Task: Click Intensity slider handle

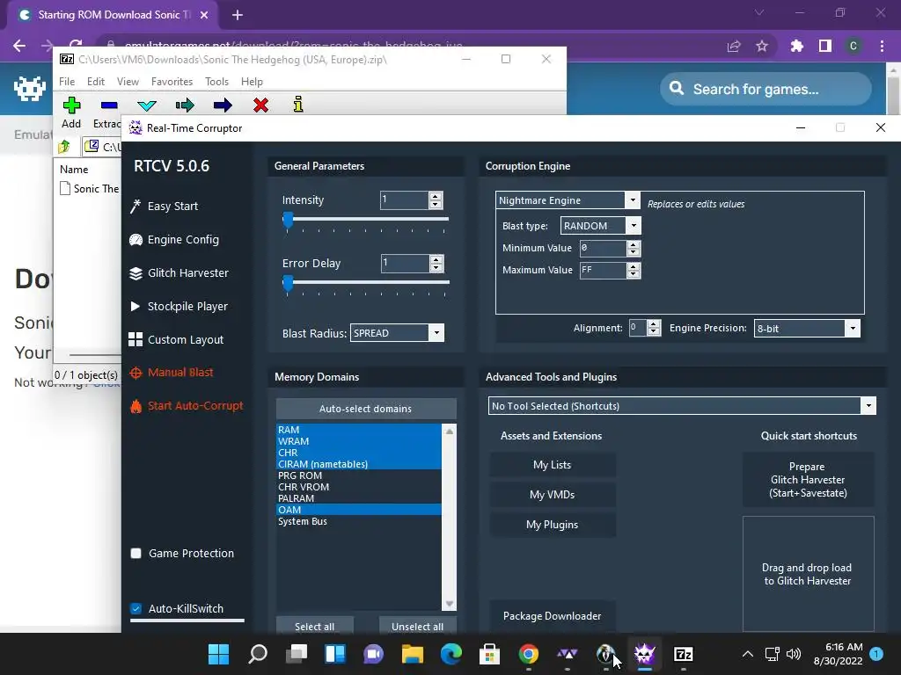Action: [288, 220]
